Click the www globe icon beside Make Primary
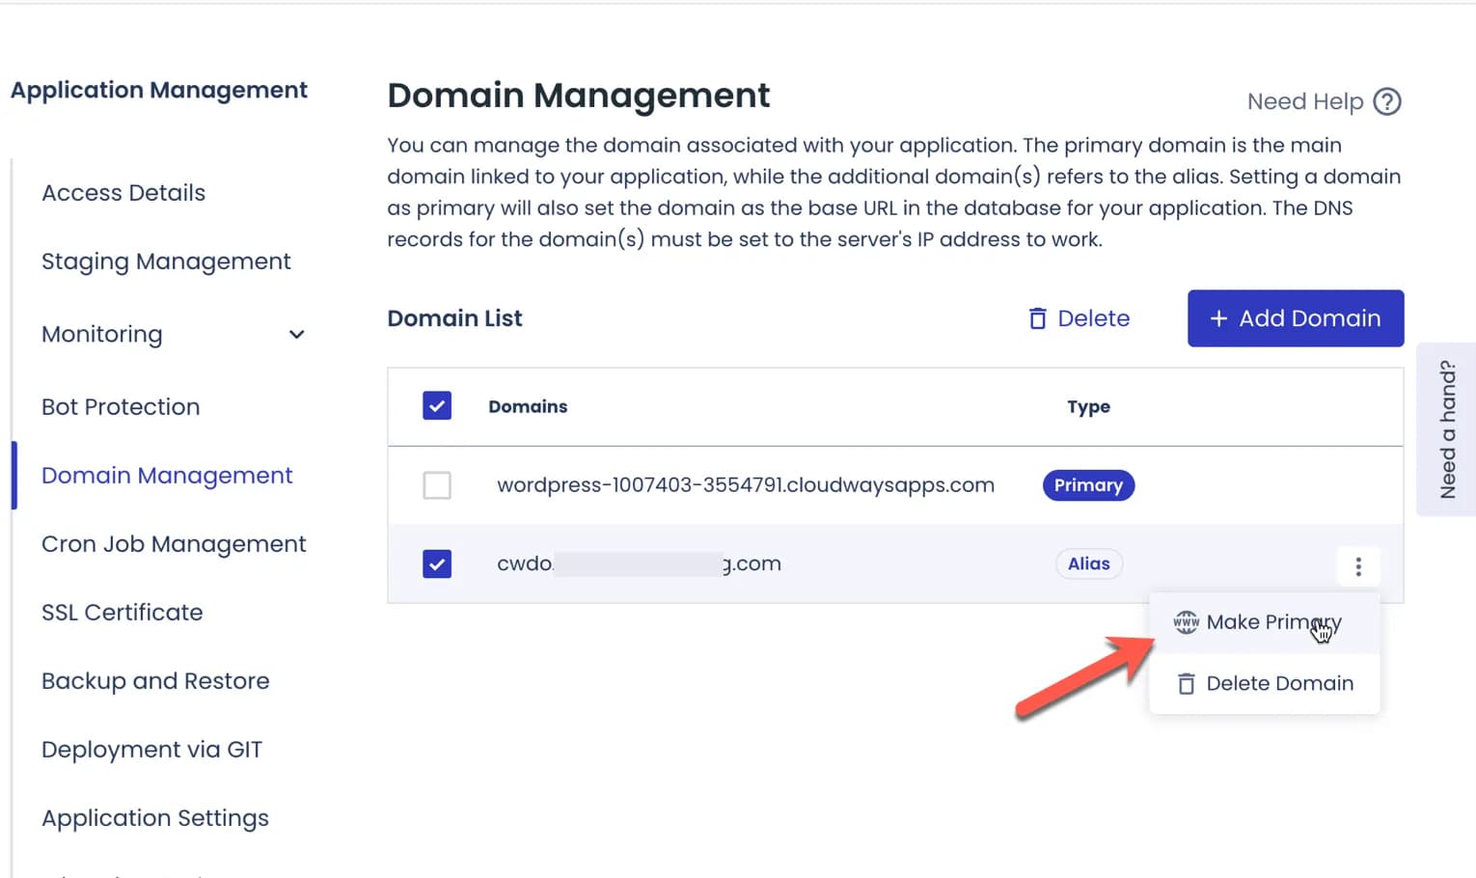 1186,621
